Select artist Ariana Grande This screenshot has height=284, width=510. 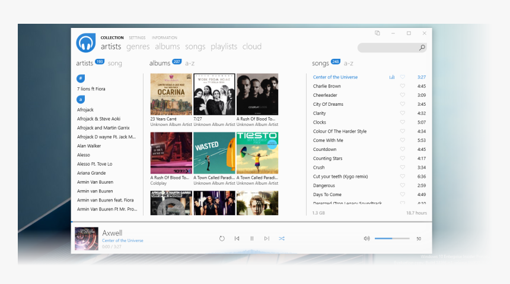click(91, 173)
